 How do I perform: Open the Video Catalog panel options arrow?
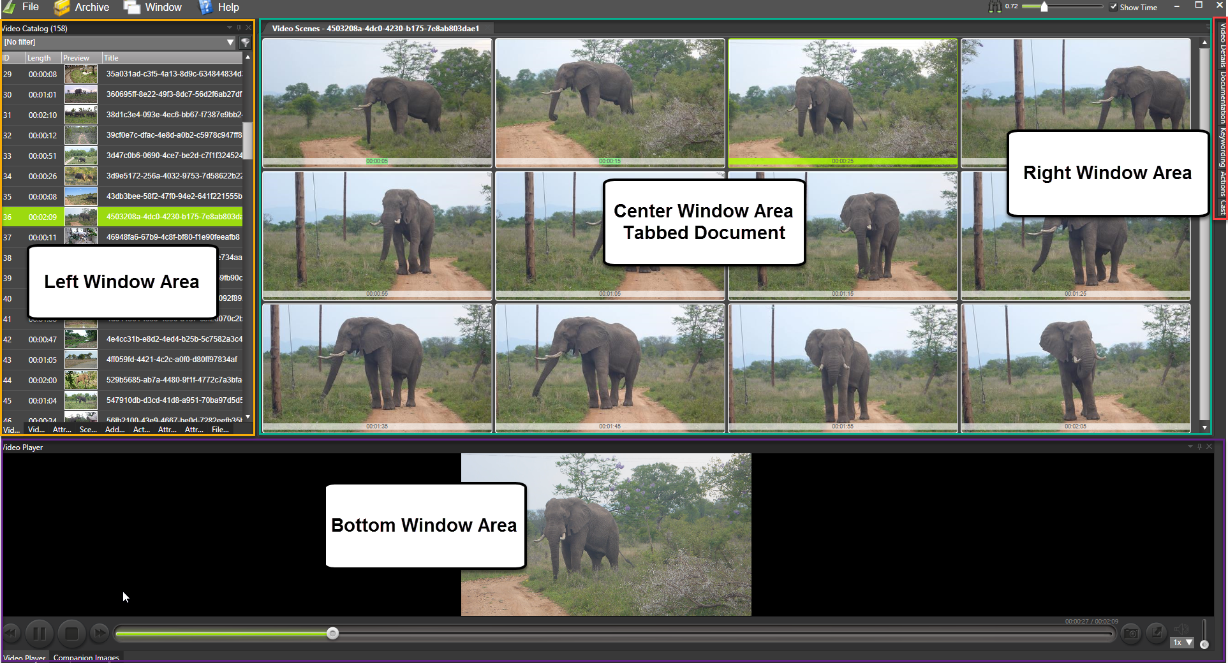tap(230, 28)
